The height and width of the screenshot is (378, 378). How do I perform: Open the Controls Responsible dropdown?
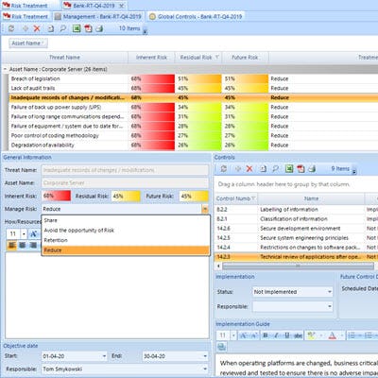pos(330,306)
